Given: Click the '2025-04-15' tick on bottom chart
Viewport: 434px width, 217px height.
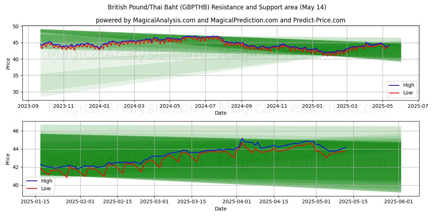Looking at the screenshot, I should (273, 202).
